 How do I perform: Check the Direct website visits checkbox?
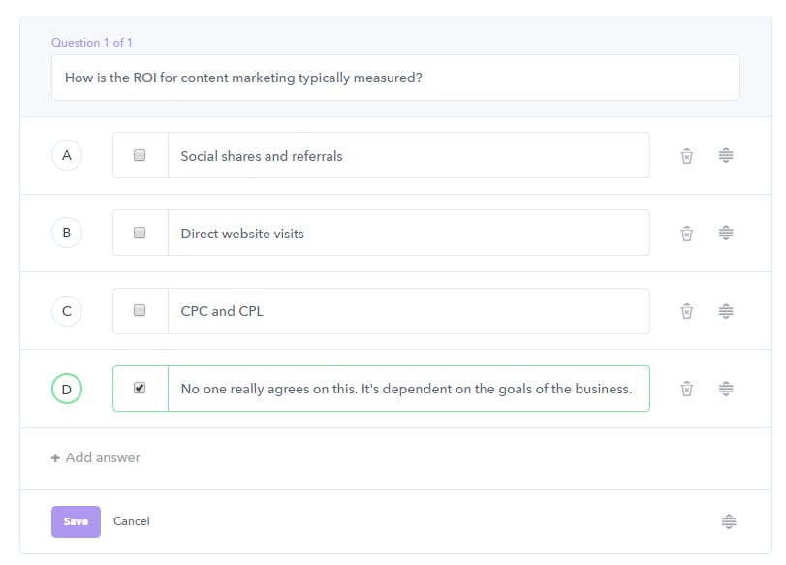coord(140,233)
